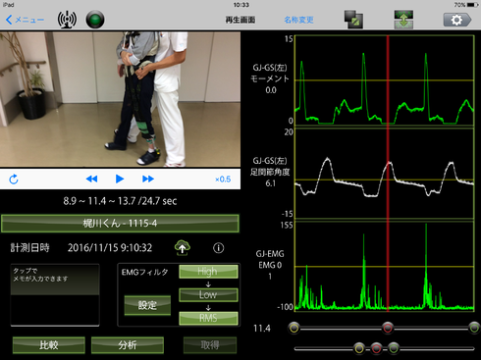Toggle the RMS EMG filter
Screen dimensions: 481x360
pyautogui.click(x=208, y=318)
